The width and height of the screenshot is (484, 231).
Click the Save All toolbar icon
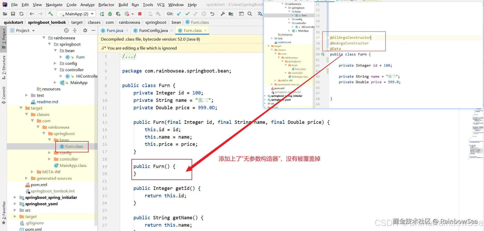coord(13,14)
